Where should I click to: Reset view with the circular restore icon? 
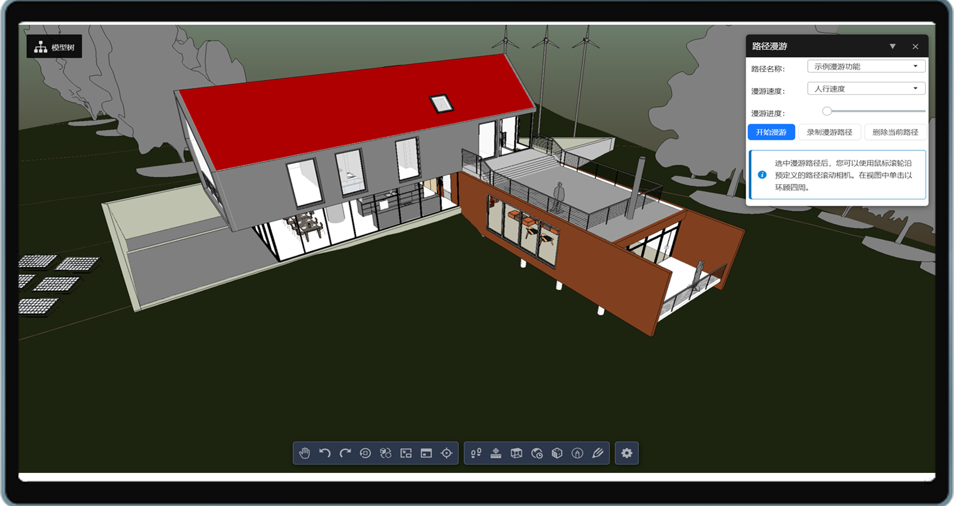pyautogui.click(x=365, y=453)
